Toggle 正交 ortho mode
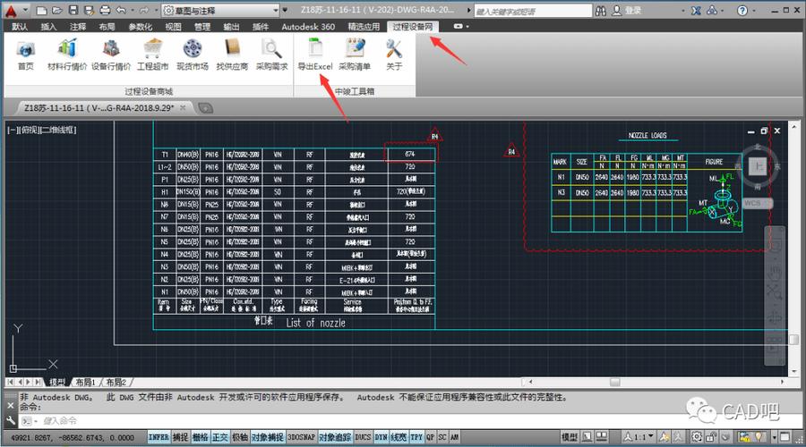The height and width of the screenshot is (447, 806). pos(220,437)
